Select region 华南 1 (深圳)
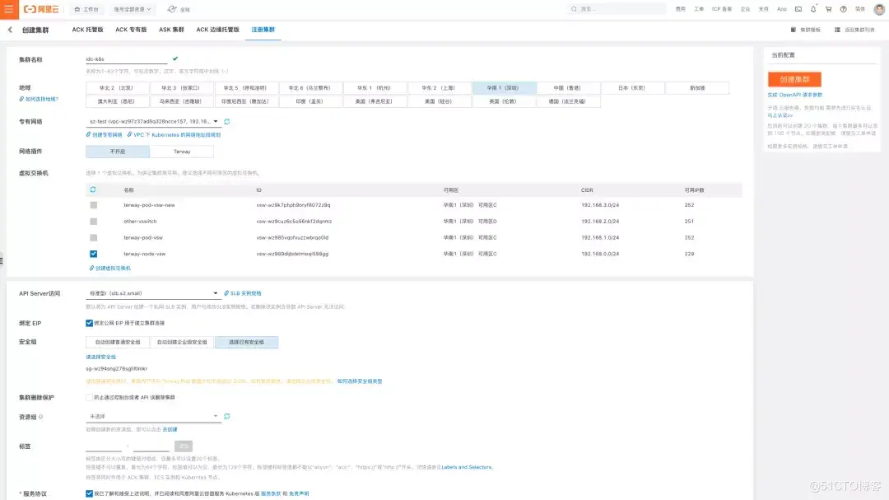This screenshot has height=500, width=889. coord(504,88)
